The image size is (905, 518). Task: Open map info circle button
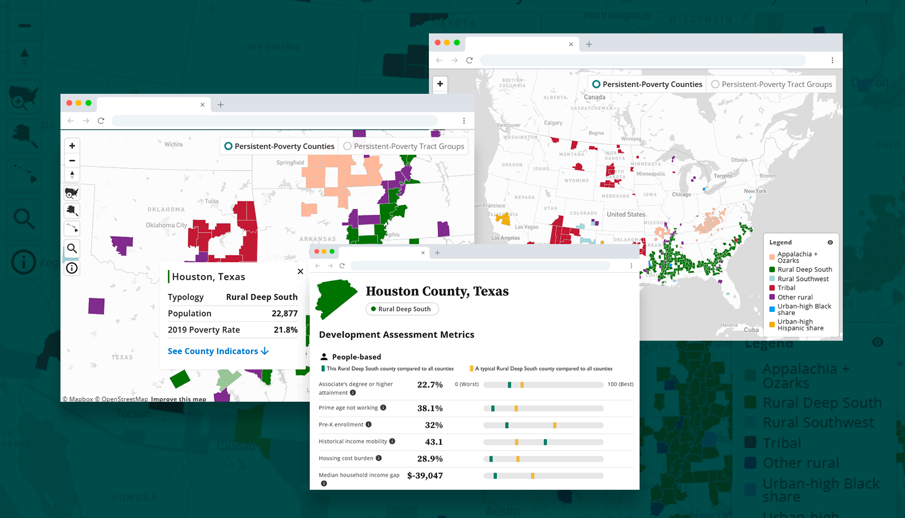(72, 268)
